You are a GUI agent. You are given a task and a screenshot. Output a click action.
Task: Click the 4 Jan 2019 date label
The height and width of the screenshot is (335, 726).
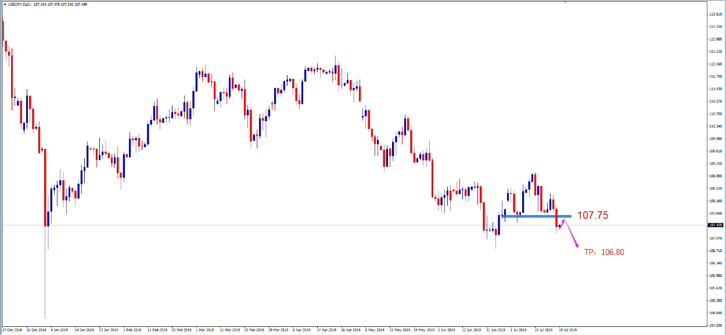point(60,330)
